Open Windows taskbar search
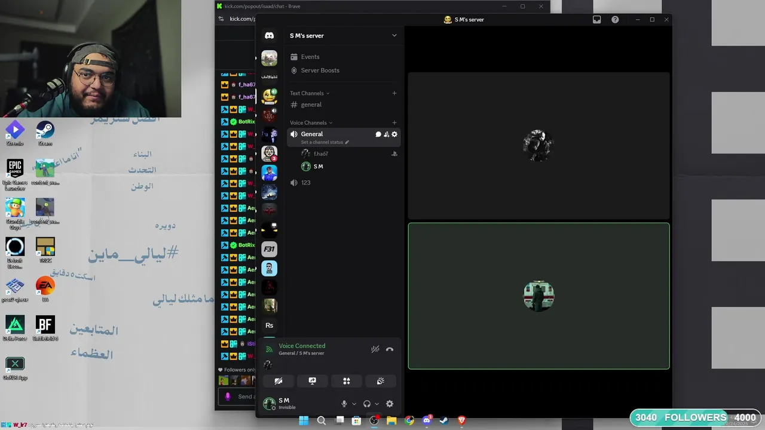Viewport: 765px width, 430px height. click(x=322, y=420)
